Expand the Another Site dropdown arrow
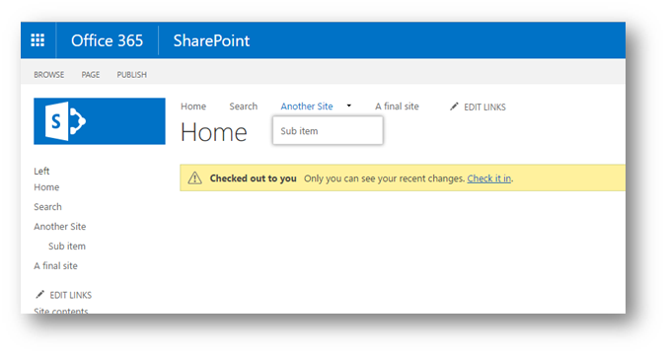Screen dimensions: 667x355 coord(349,106)
